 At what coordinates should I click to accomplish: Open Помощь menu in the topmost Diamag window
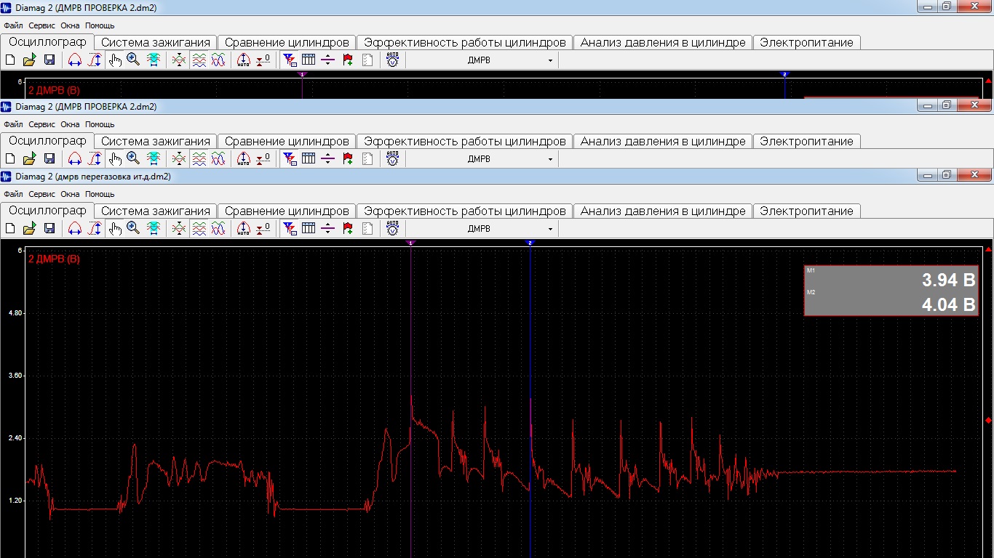click(100, 25)
